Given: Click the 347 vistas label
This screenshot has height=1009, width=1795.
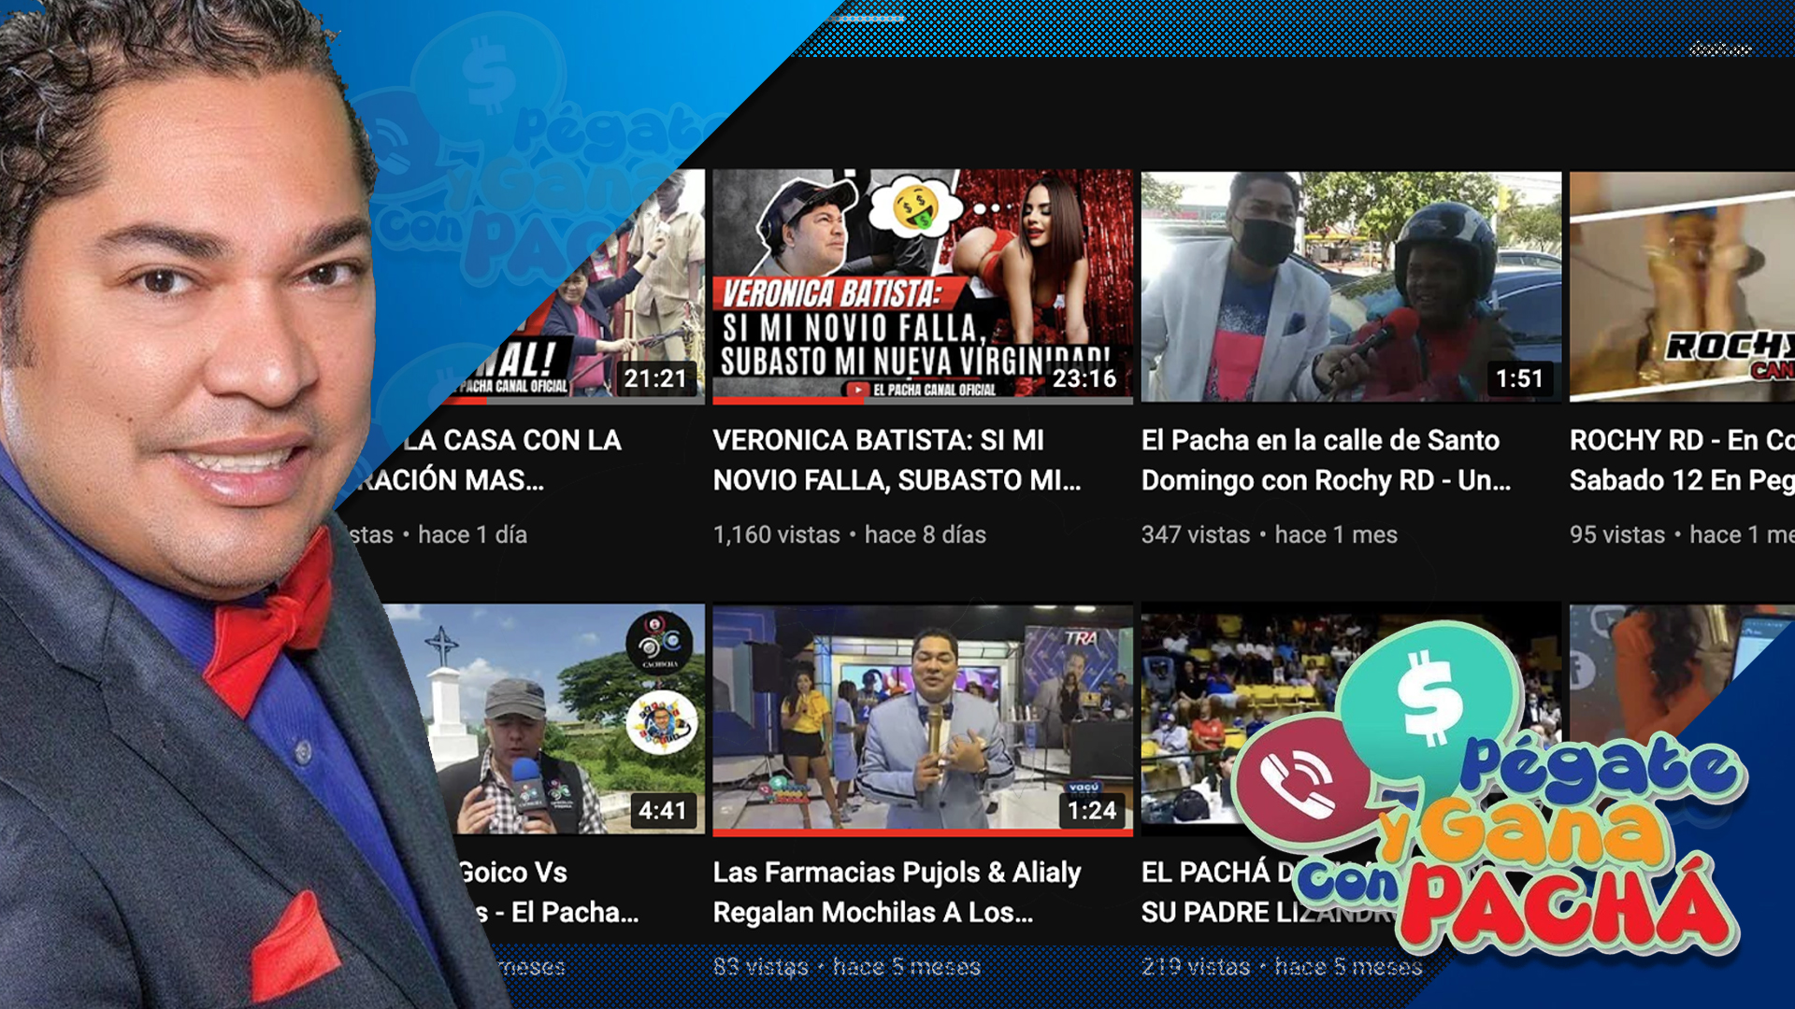Looking at the screenshot, I should 1195,535.
